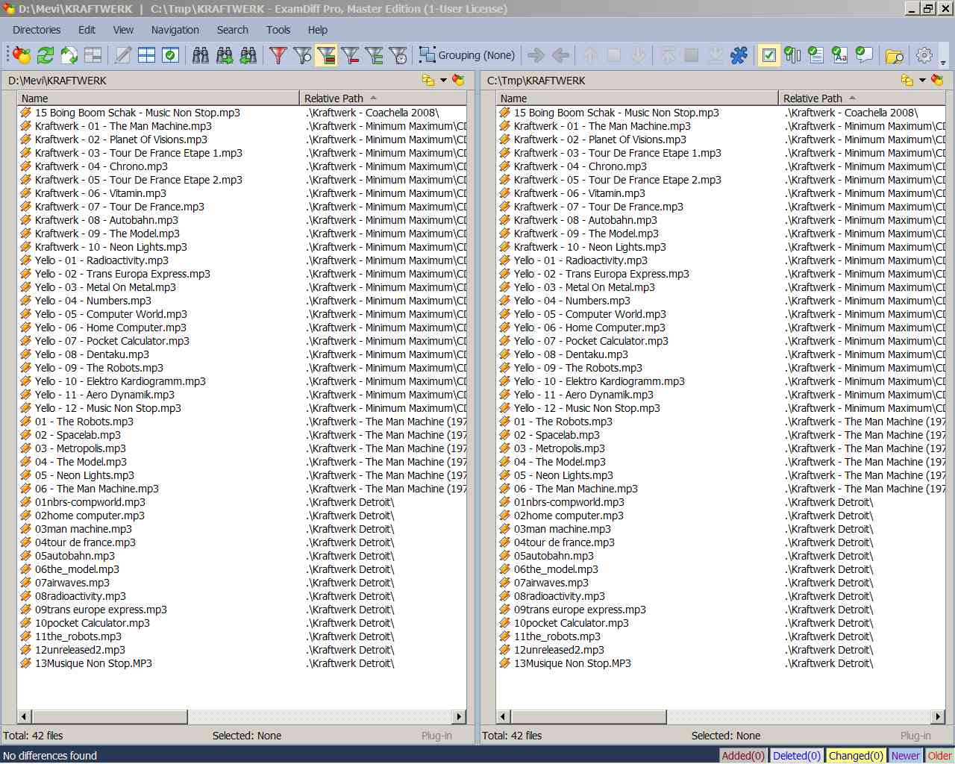Select left pane 'Yello - 09 - The Robots.mp3'

99,368
